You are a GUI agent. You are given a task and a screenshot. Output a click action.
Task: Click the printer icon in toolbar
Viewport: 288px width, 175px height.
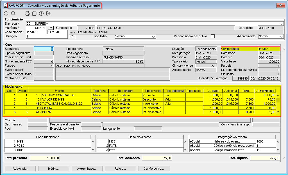(x=27, y=13)
